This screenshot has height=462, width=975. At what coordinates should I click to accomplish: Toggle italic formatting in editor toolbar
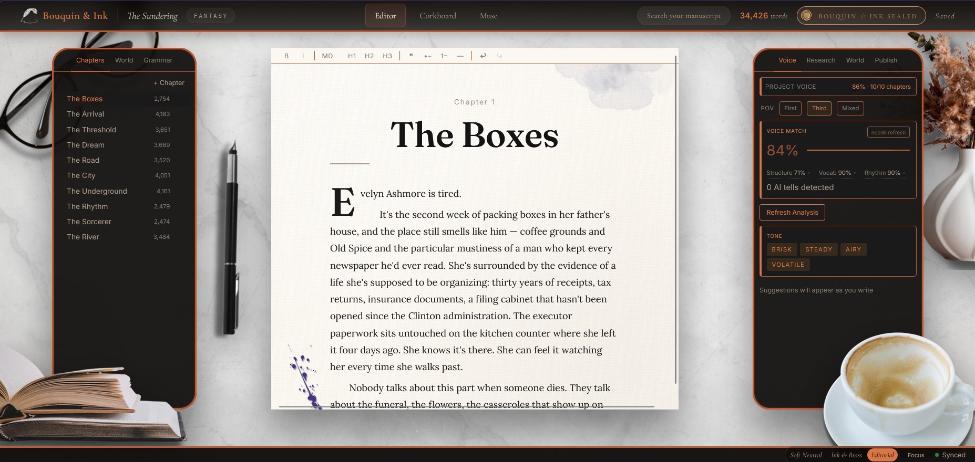(303, 56)
